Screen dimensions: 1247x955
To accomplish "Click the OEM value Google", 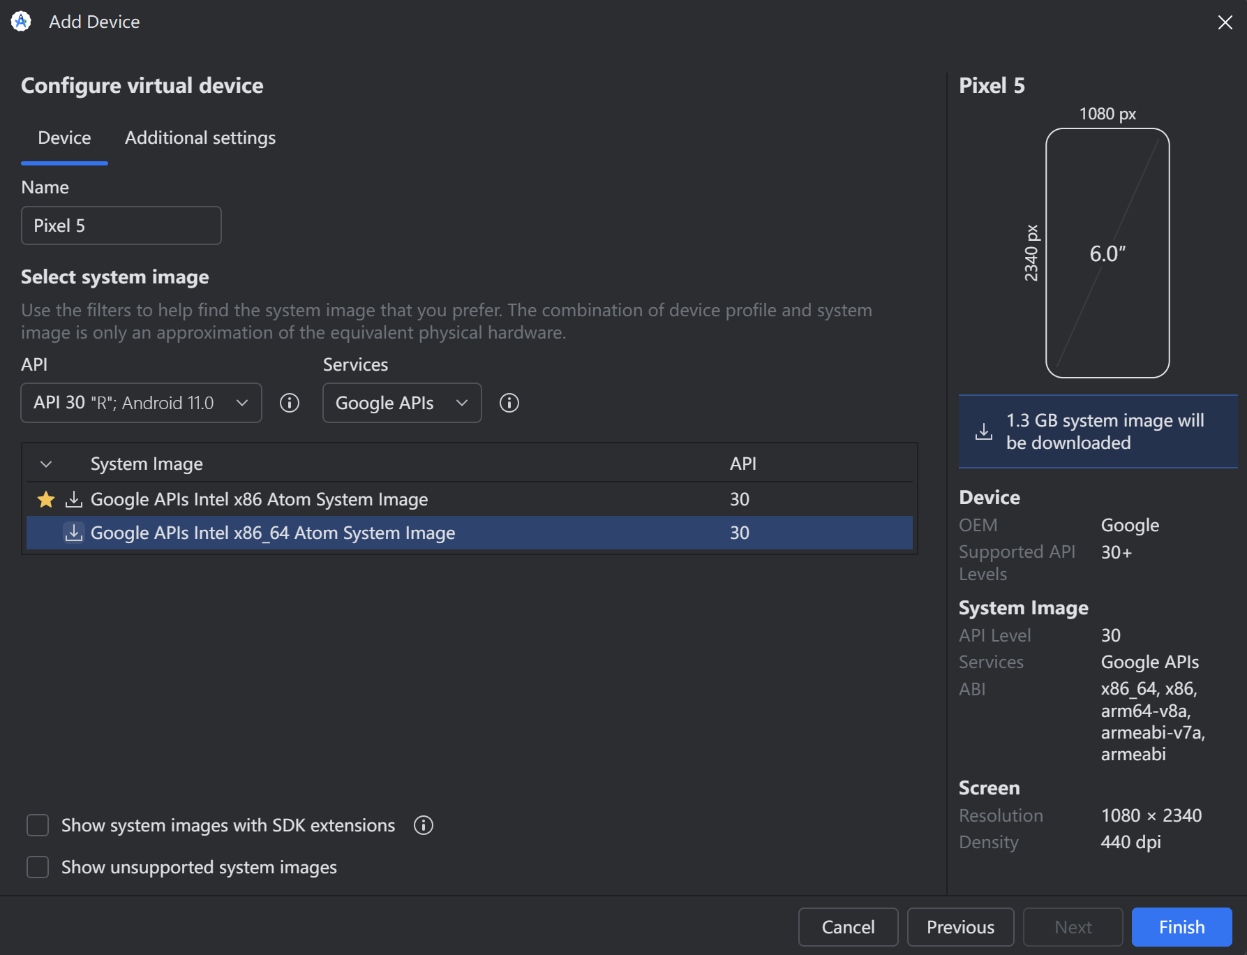I will point(1130,525).
